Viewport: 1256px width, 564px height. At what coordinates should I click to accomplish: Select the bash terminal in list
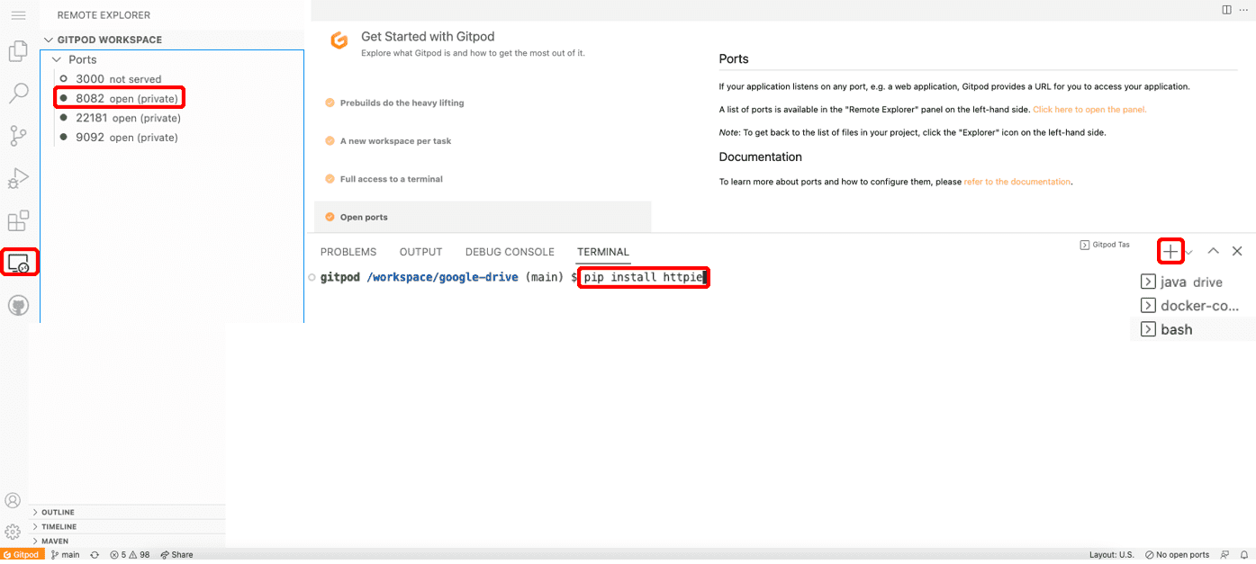pos(1193,329)
